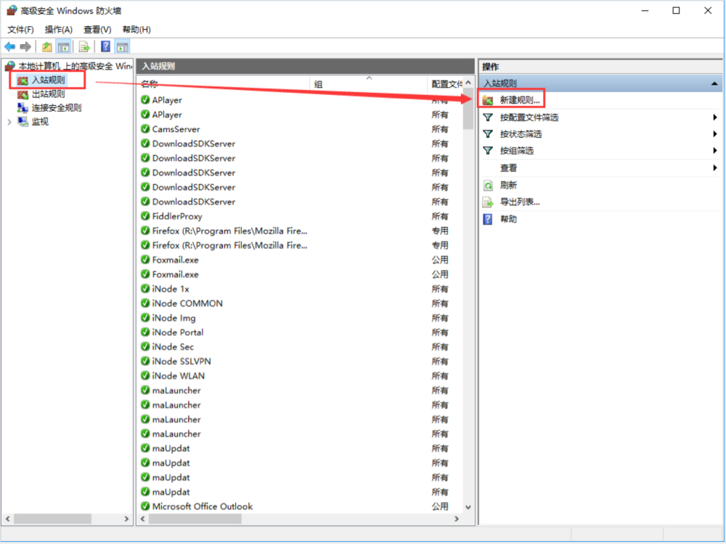Click 新建规则... in the actions pane
The image size is (726, 544).
520,100
